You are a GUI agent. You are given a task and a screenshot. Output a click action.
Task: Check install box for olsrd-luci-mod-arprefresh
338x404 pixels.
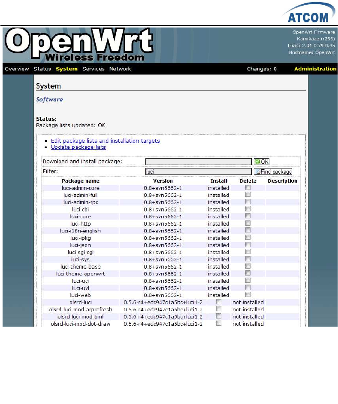(219, 309)
